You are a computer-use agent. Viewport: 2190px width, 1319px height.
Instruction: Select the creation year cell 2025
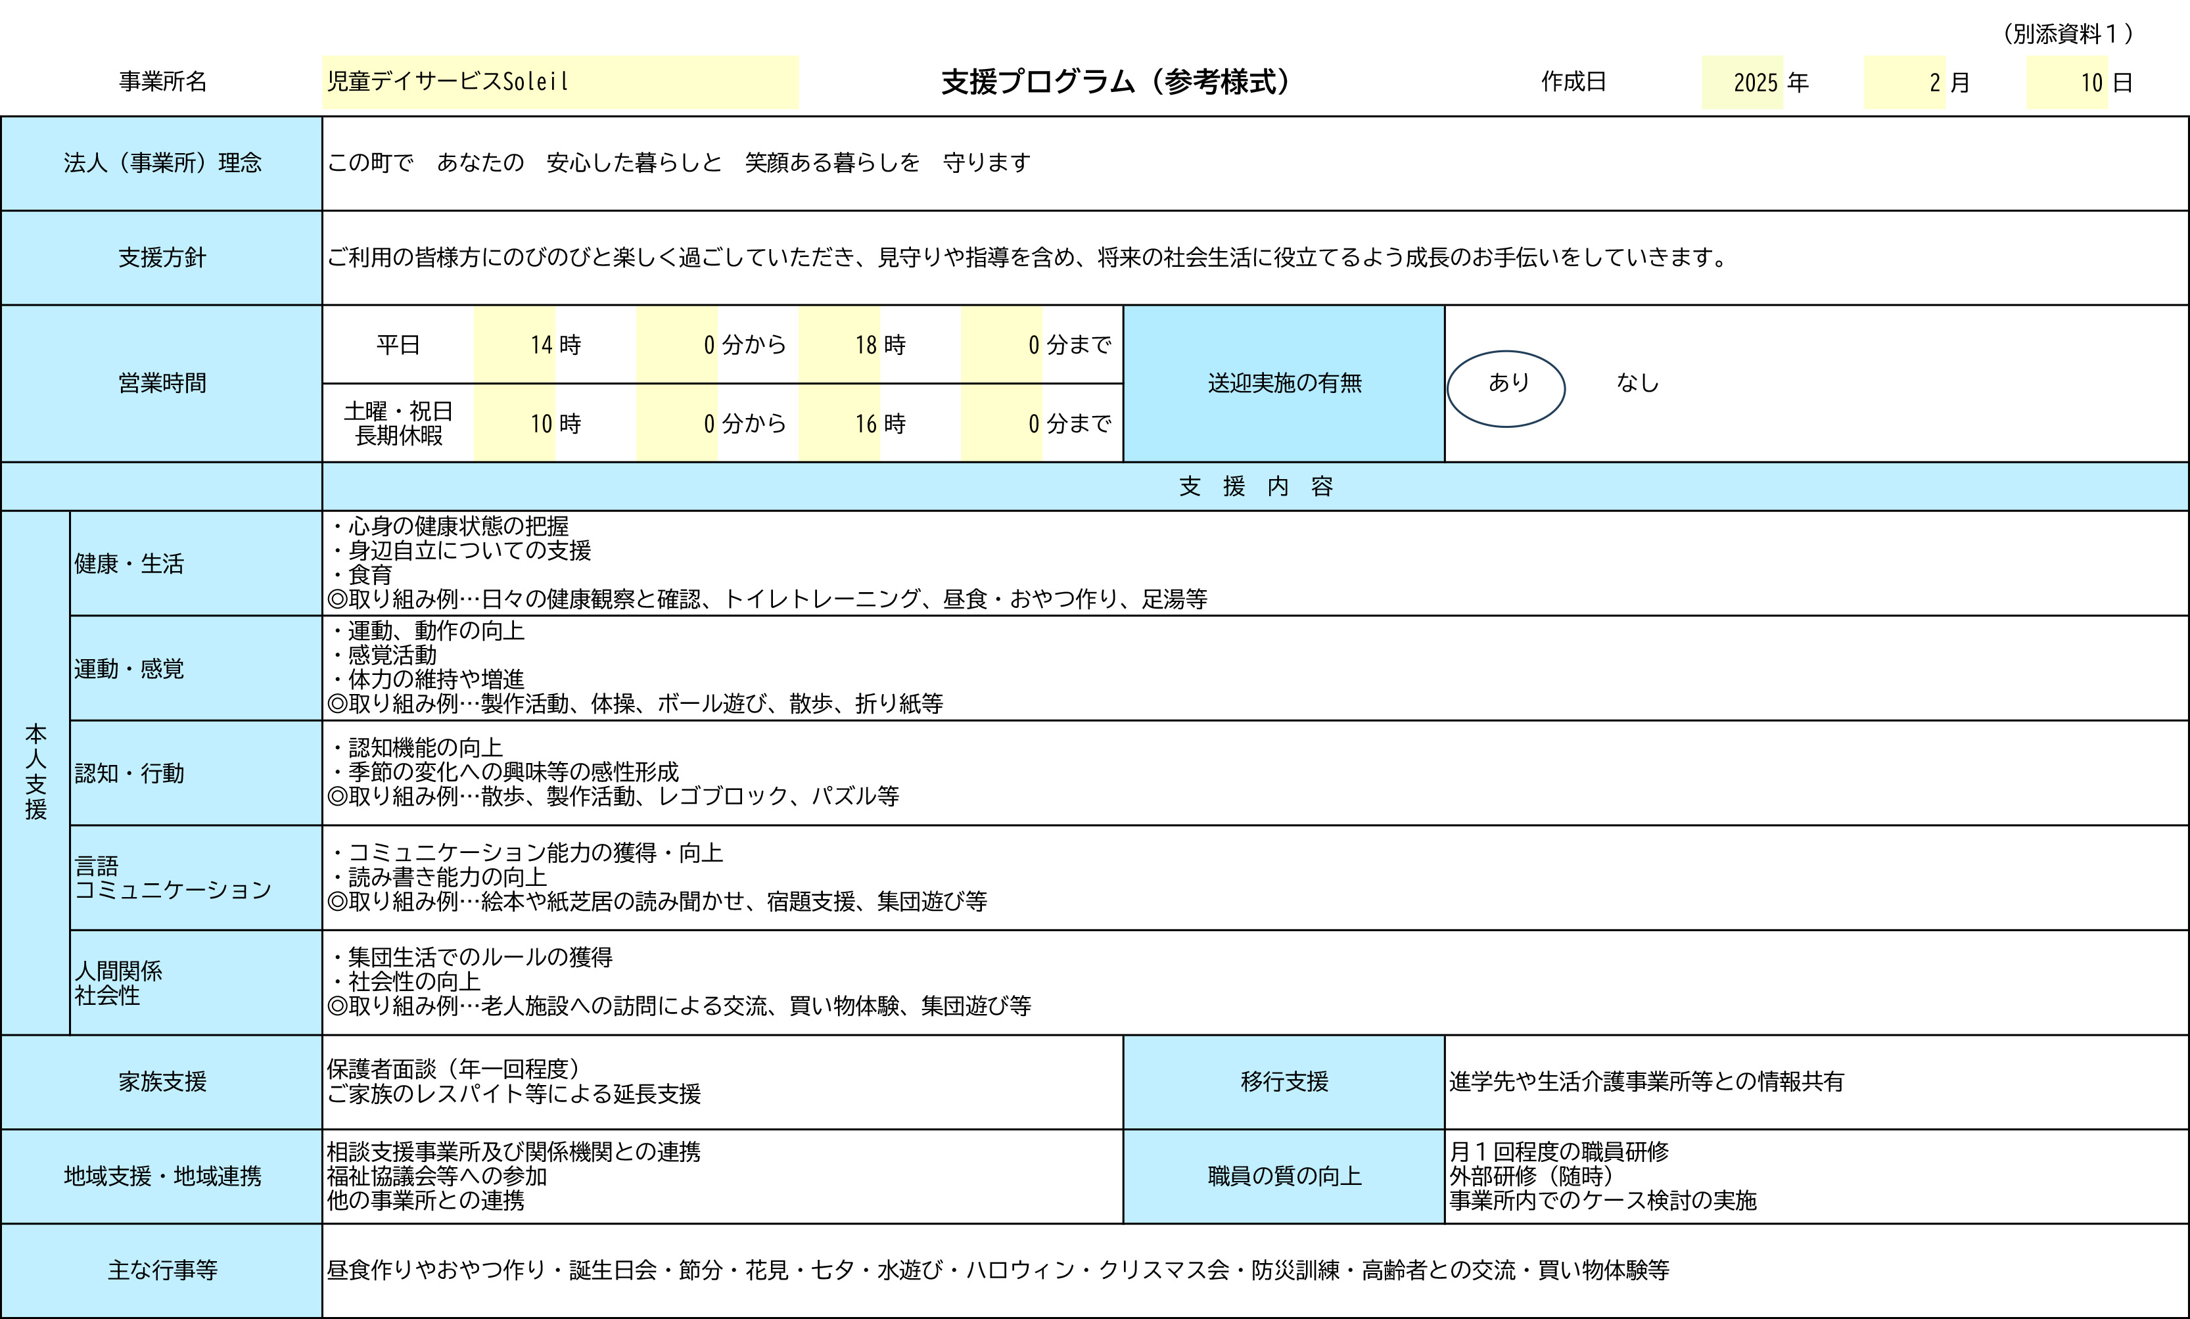click(x=1742, y=81)
